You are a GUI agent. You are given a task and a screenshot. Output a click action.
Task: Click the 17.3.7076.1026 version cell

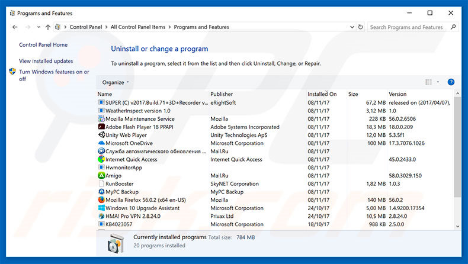click(x=406, y=143)
